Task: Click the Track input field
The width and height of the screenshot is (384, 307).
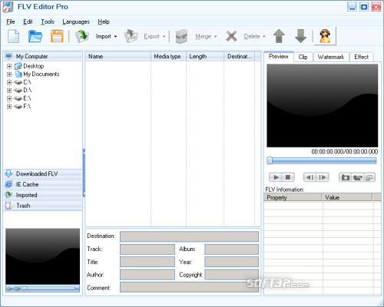Action: pyautogui.click(x=147, y=249)
